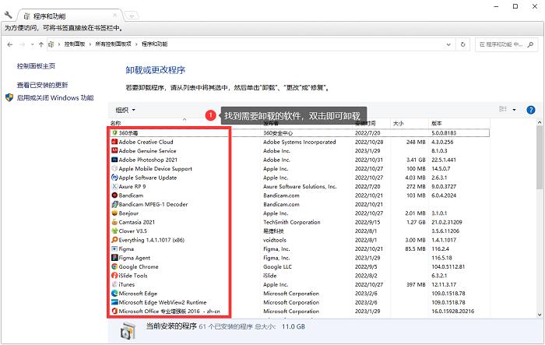Click the help question mark icon
Screen dimensions: 545x345
click(x=531, y=110)
